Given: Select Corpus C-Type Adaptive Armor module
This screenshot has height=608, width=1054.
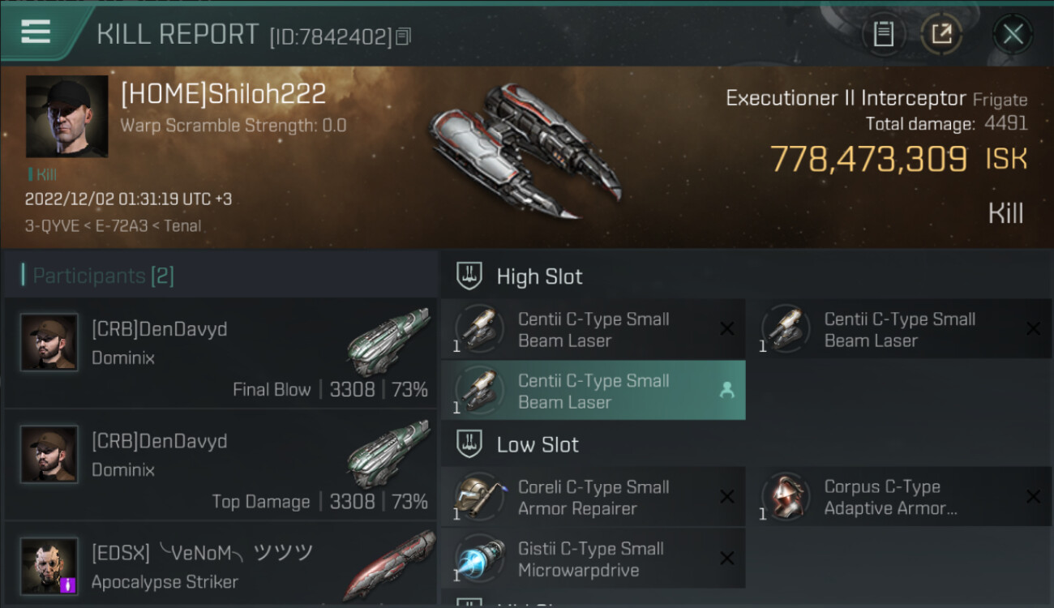Looking at the screenshot, I should click(x=900, y=497).
